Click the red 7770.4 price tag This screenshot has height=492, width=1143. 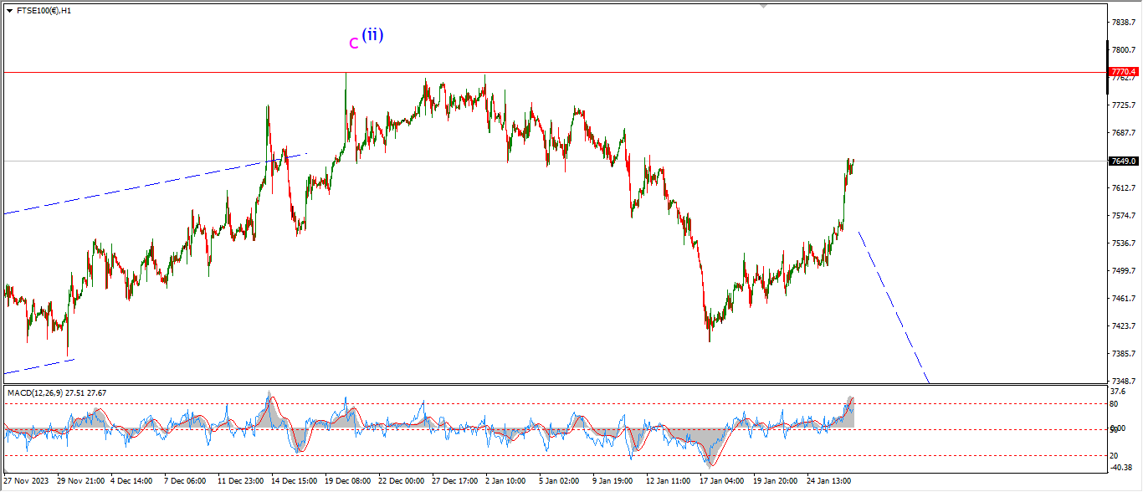point(1122,72)
